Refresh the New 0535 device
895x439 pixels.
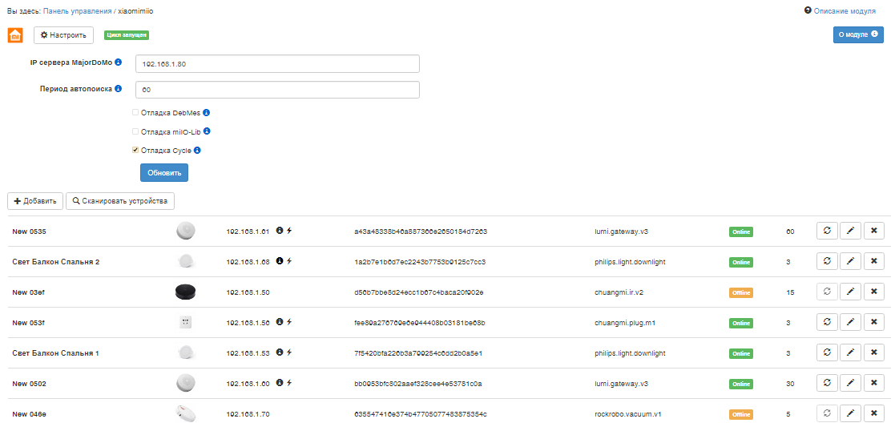(827, 232)
